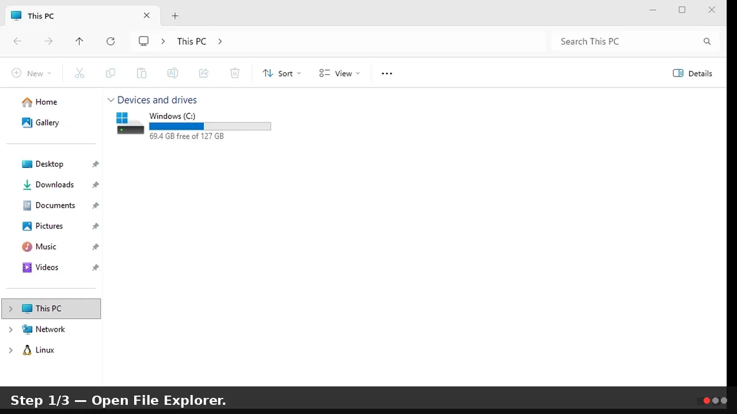Click the Paste clipboard icon
Viewport: 737px width, 414px height.
(142, 73)
